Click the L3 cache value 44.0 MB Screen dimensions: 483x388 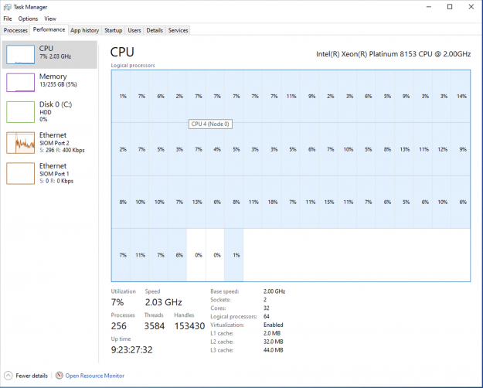click(x=274, y=350)
